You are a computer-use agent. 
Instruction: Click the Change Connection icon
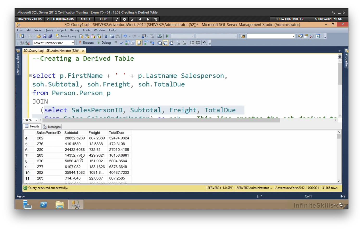27,43
